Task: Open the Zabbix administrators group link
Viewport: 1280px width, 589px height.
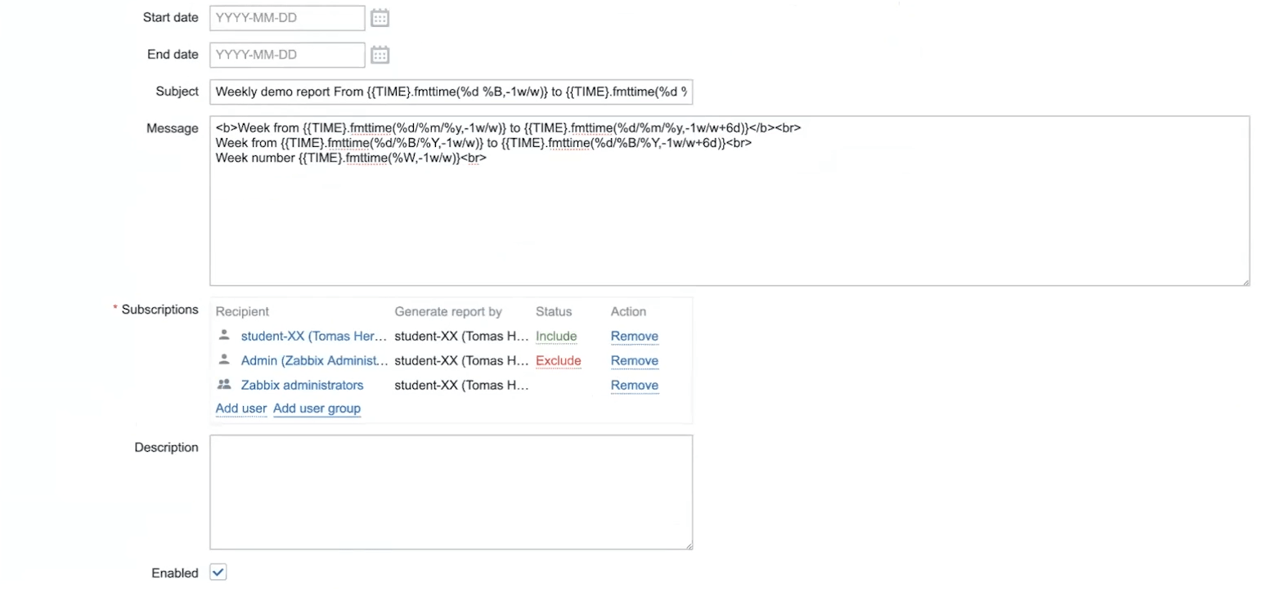Action: (302, 385)
